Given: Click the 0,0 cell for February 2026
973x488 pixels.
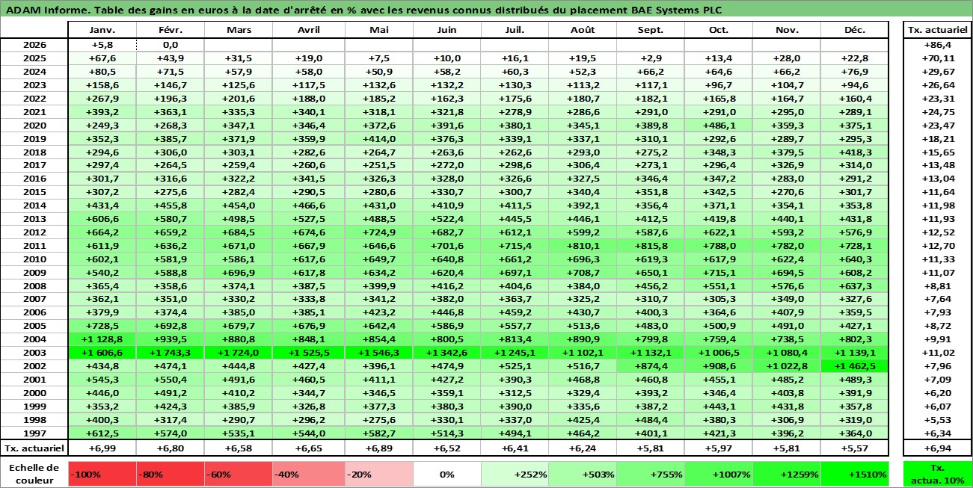Looking at the screenshot, I should [x=170, y=45].
